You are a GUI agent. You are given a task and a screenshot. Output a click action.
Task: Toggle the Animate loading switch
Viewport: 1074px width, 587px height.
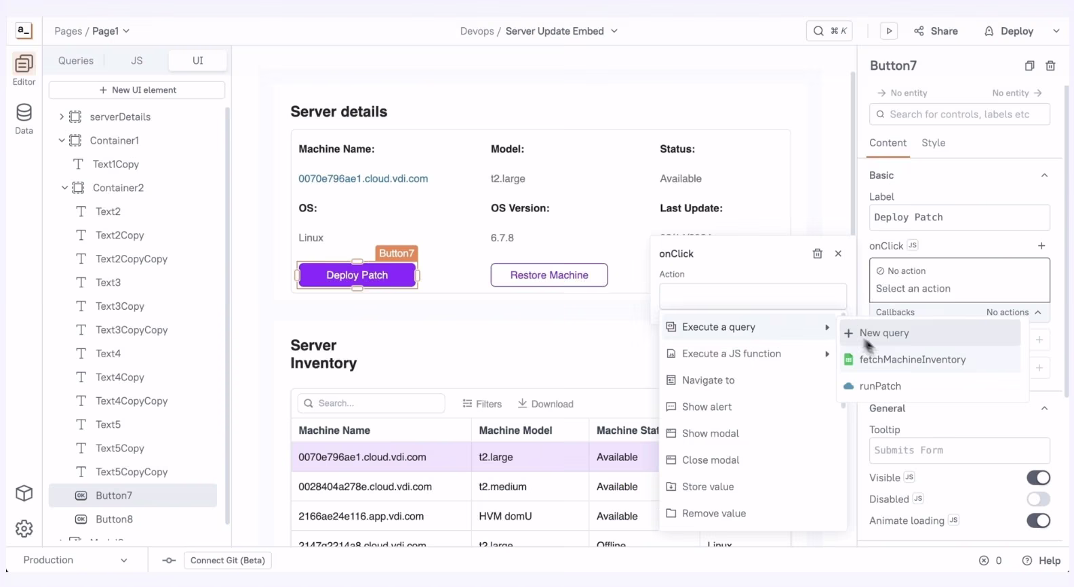tap(1038, 521)
